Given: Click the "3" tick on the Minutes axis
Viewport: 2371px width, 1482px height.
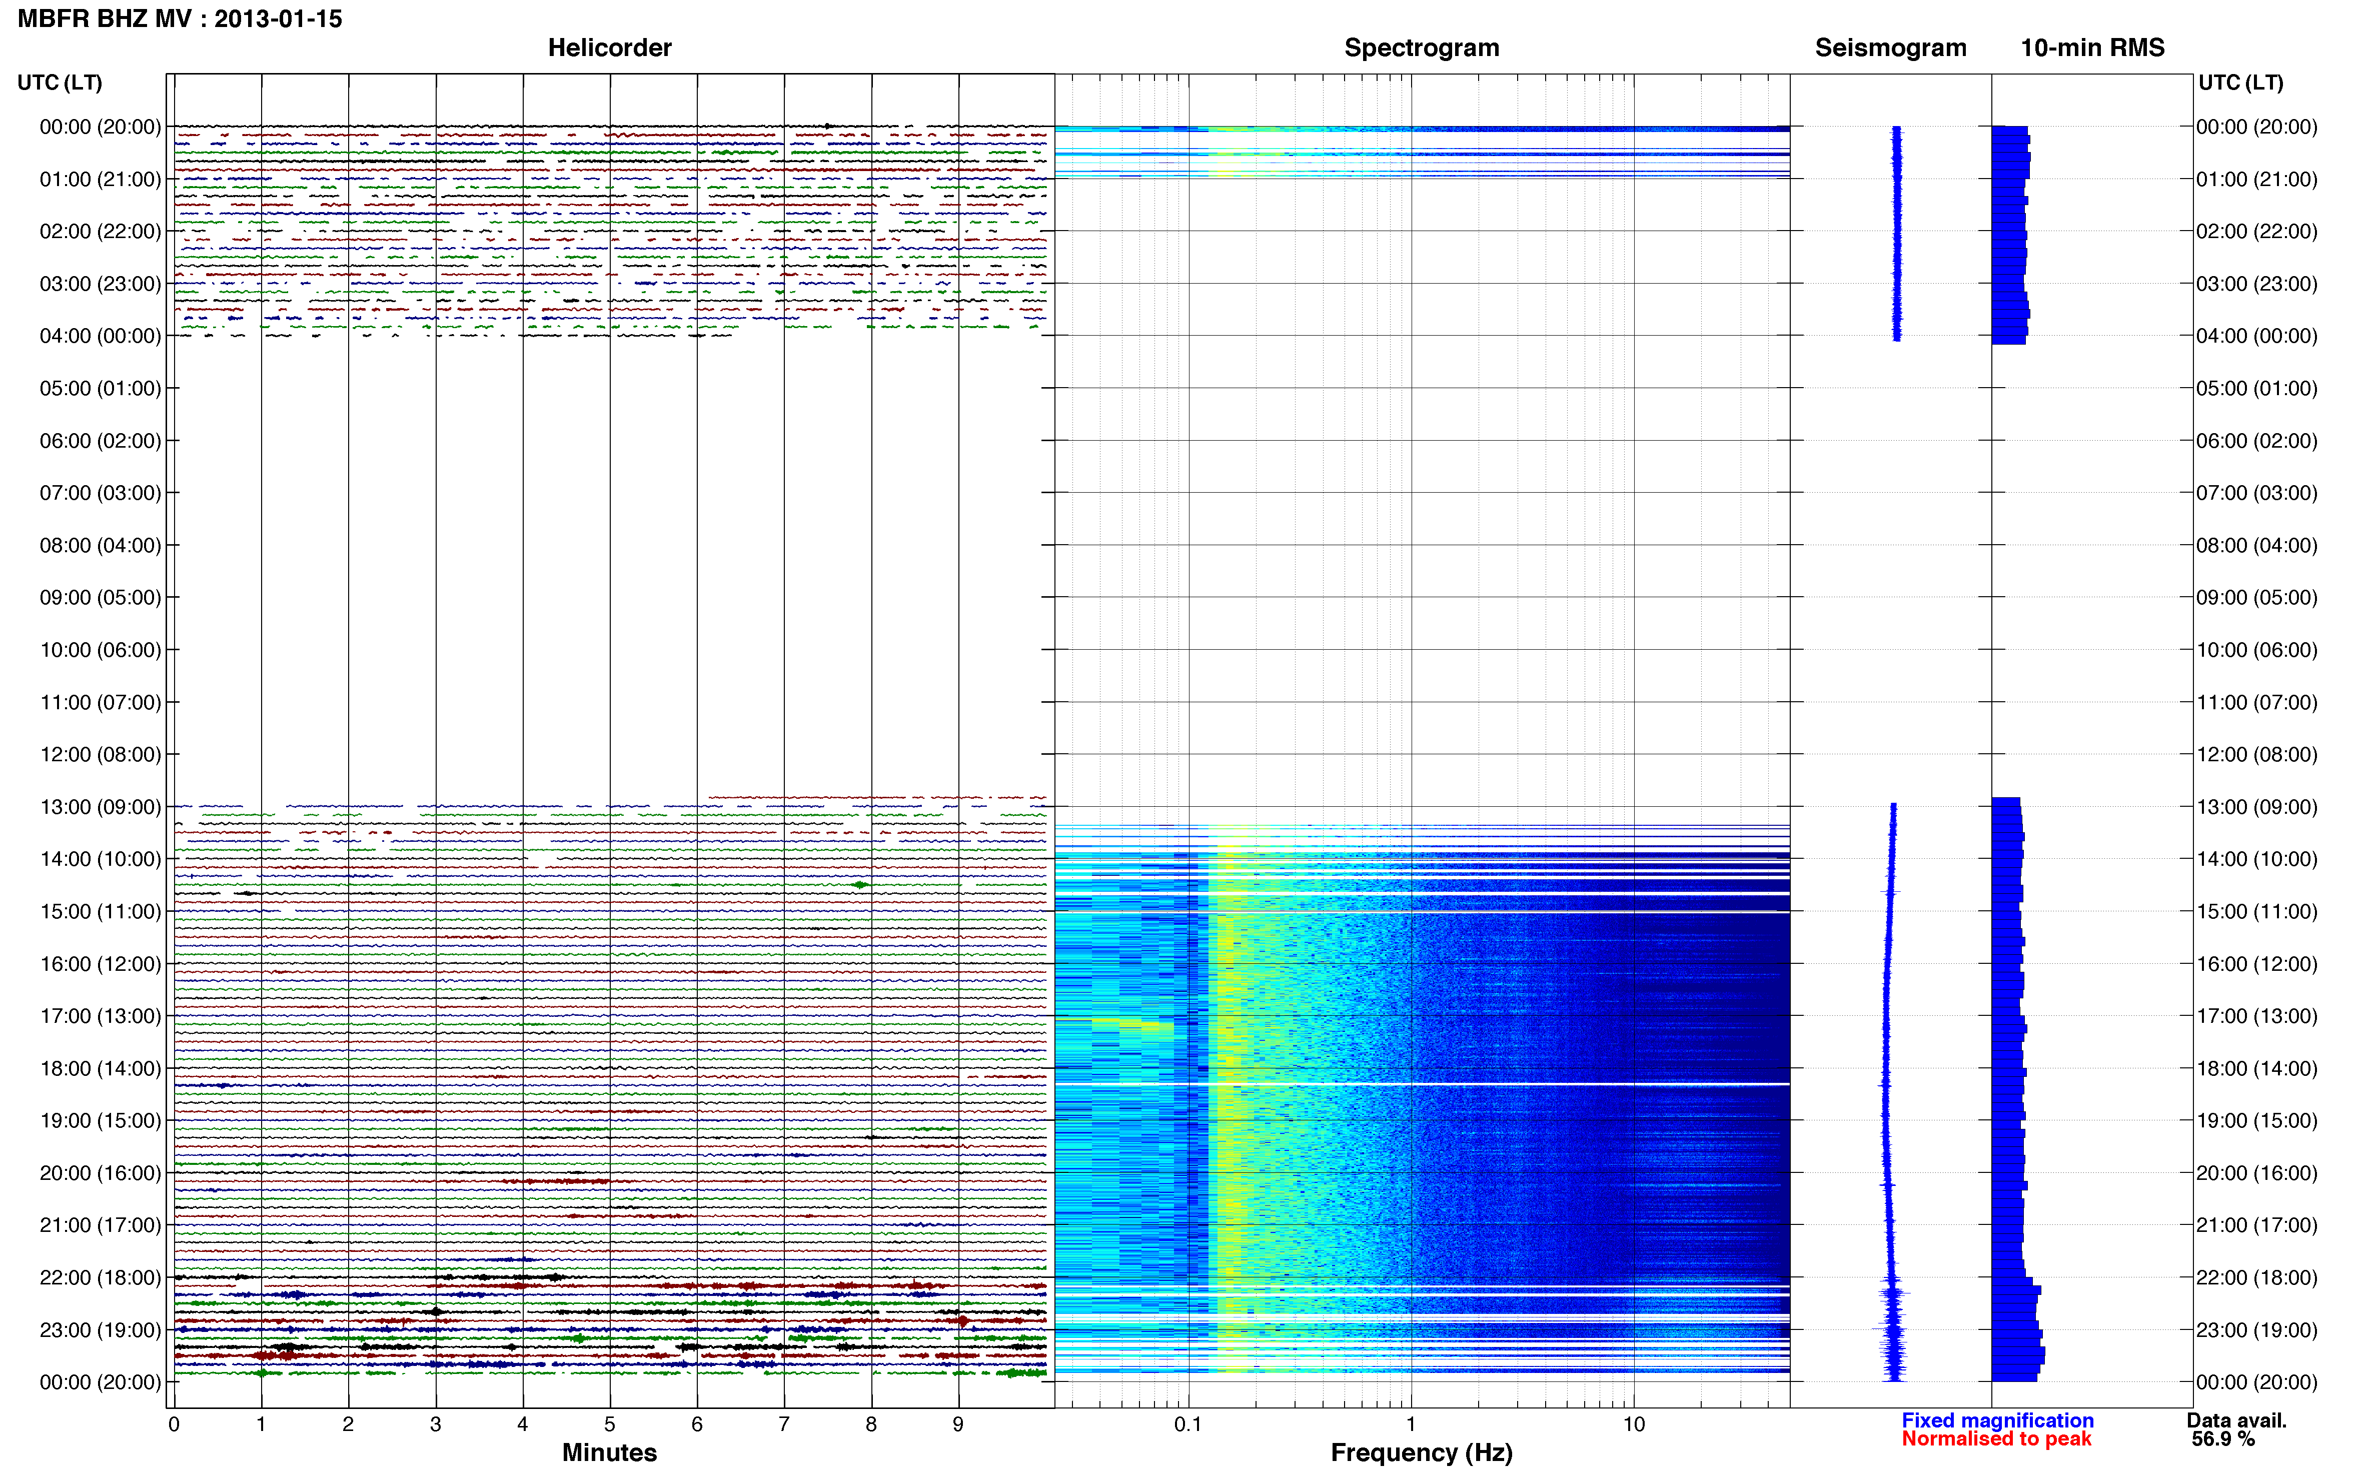Looking at the screenshot, I should 435,1424.
